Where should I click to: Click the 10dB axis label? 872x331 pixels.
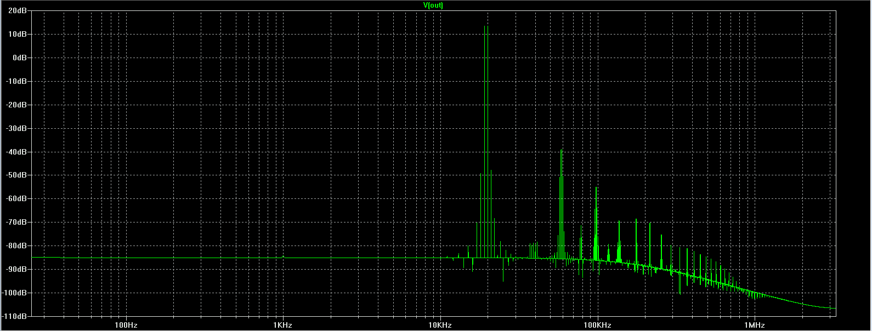pyautogui.click(x=18, y=34)
